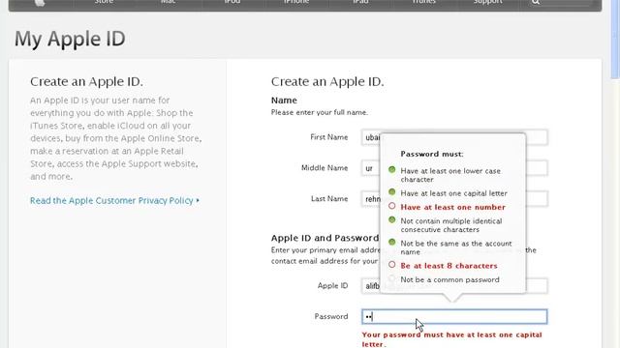Screen dimensions: 620x348
Task: Click the search magnifier icon in navigation bar
Action: click(x=536, y=2)
